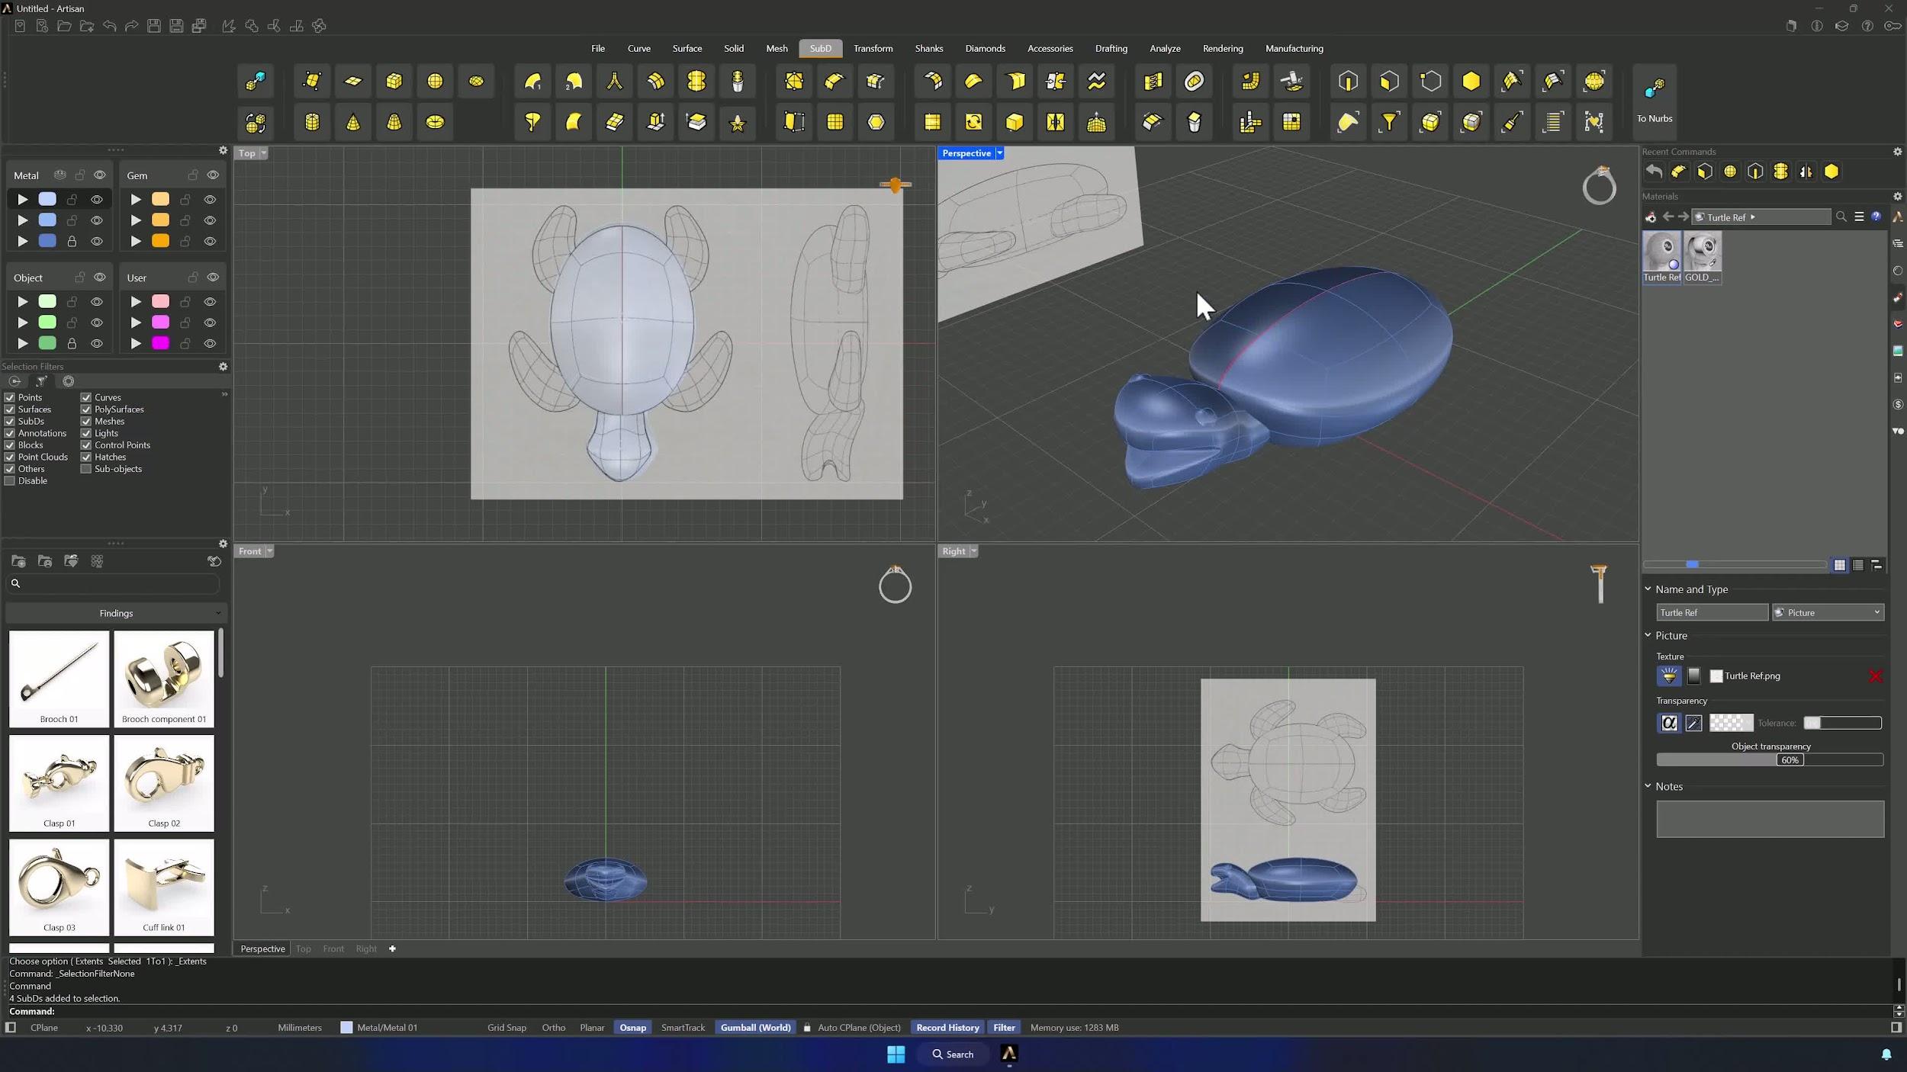Open the Front viewport dropdown arrow
Image resolution: width=1907 pixels, height=1072 pixels.
(x=269, y=551)
